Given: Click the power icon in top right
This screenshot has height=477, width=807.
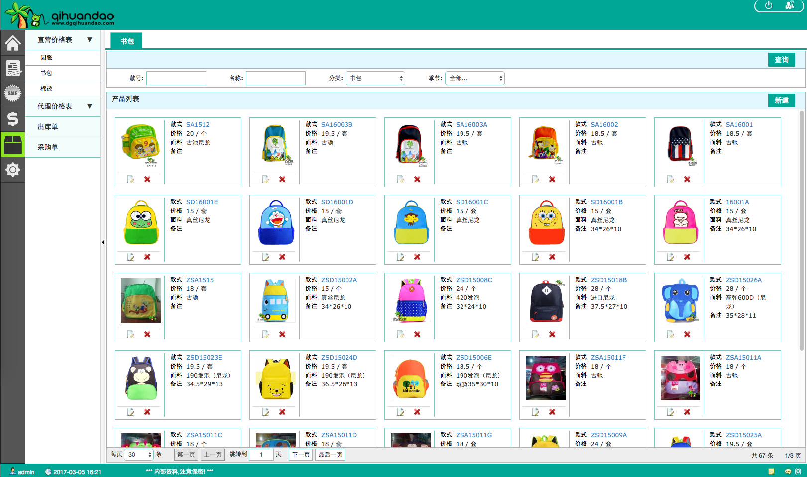Looking at the screenshot, I should click(769, 5).
